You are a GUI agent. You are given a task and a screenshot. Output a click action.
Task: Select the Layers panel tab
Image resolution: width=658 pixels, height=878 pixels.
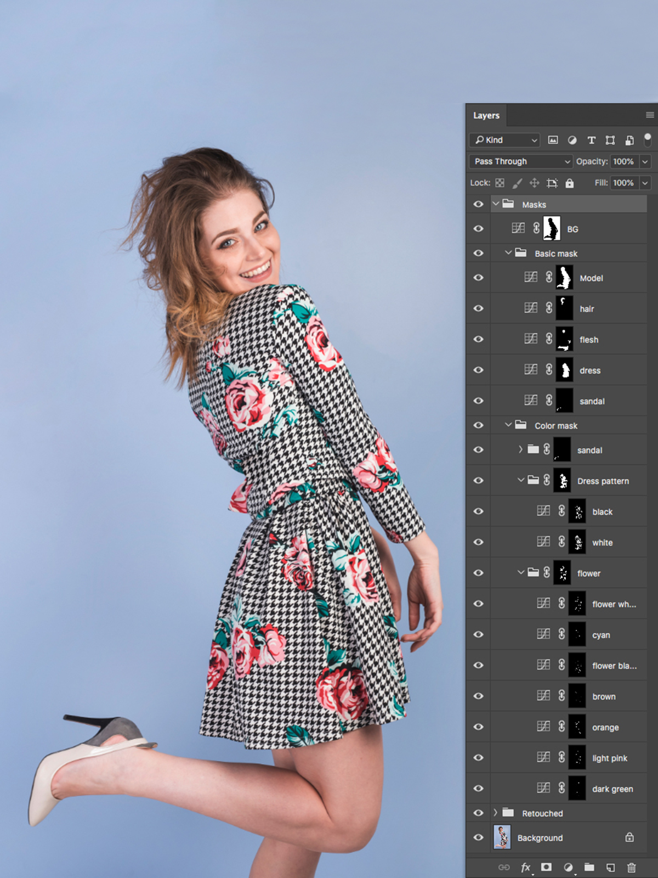486,115
